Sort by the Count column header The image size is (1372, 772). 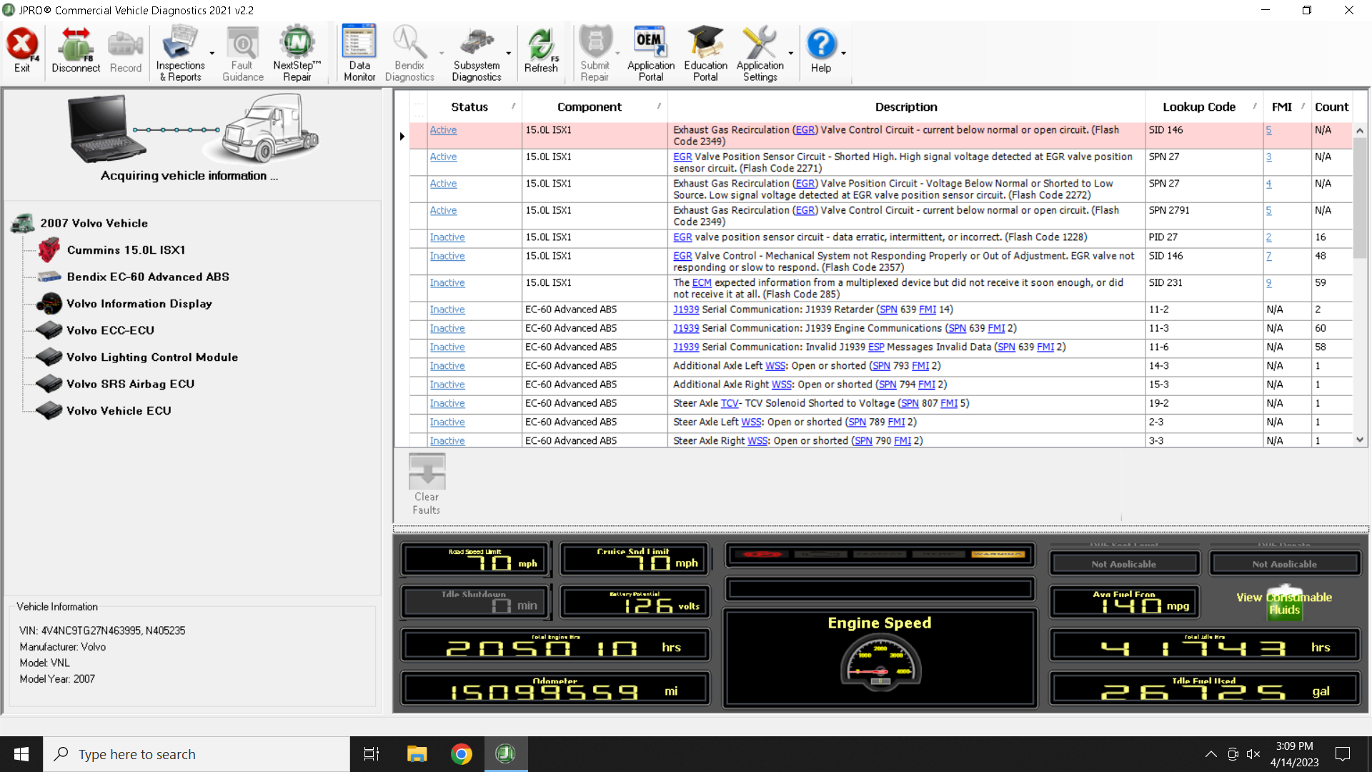[x=1331, y=107]
